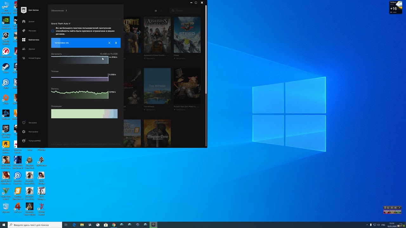Open the Домой (Home) sidebar item
Viewport: 406px width, 228px height.
point(28,22)
